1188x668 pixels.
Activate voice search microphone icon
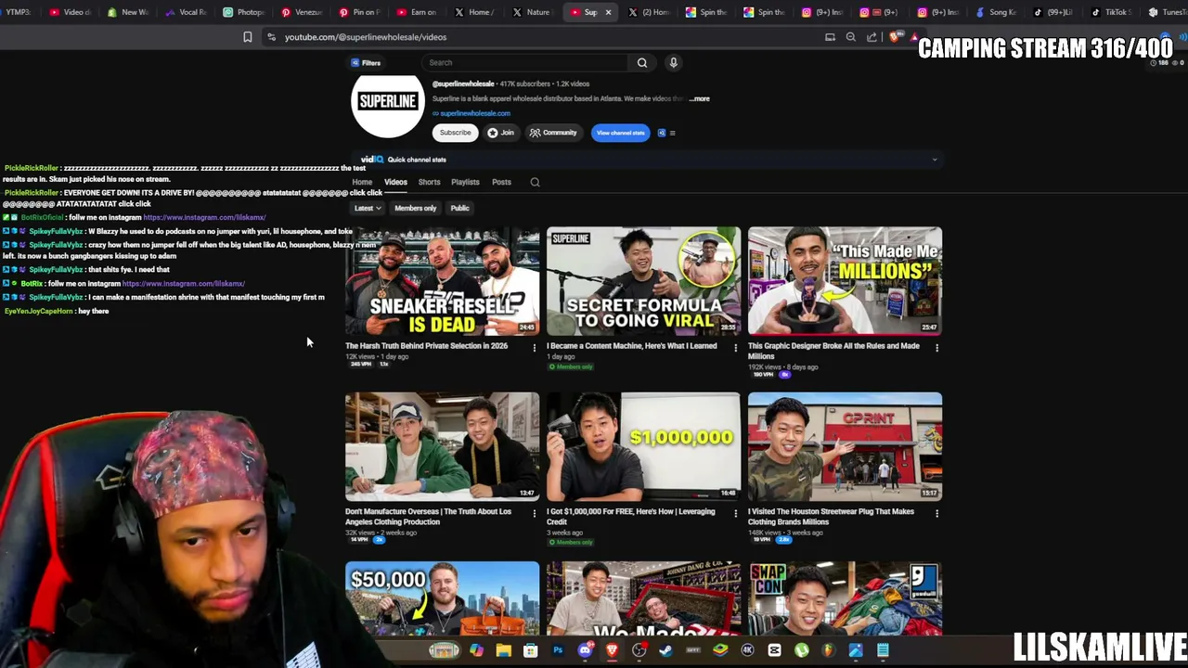click(674, 63)
